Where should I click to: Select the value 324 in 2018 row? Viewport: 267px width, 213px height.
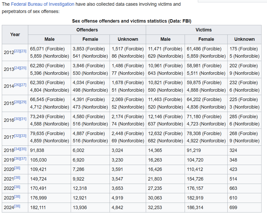tap(233, 150)
